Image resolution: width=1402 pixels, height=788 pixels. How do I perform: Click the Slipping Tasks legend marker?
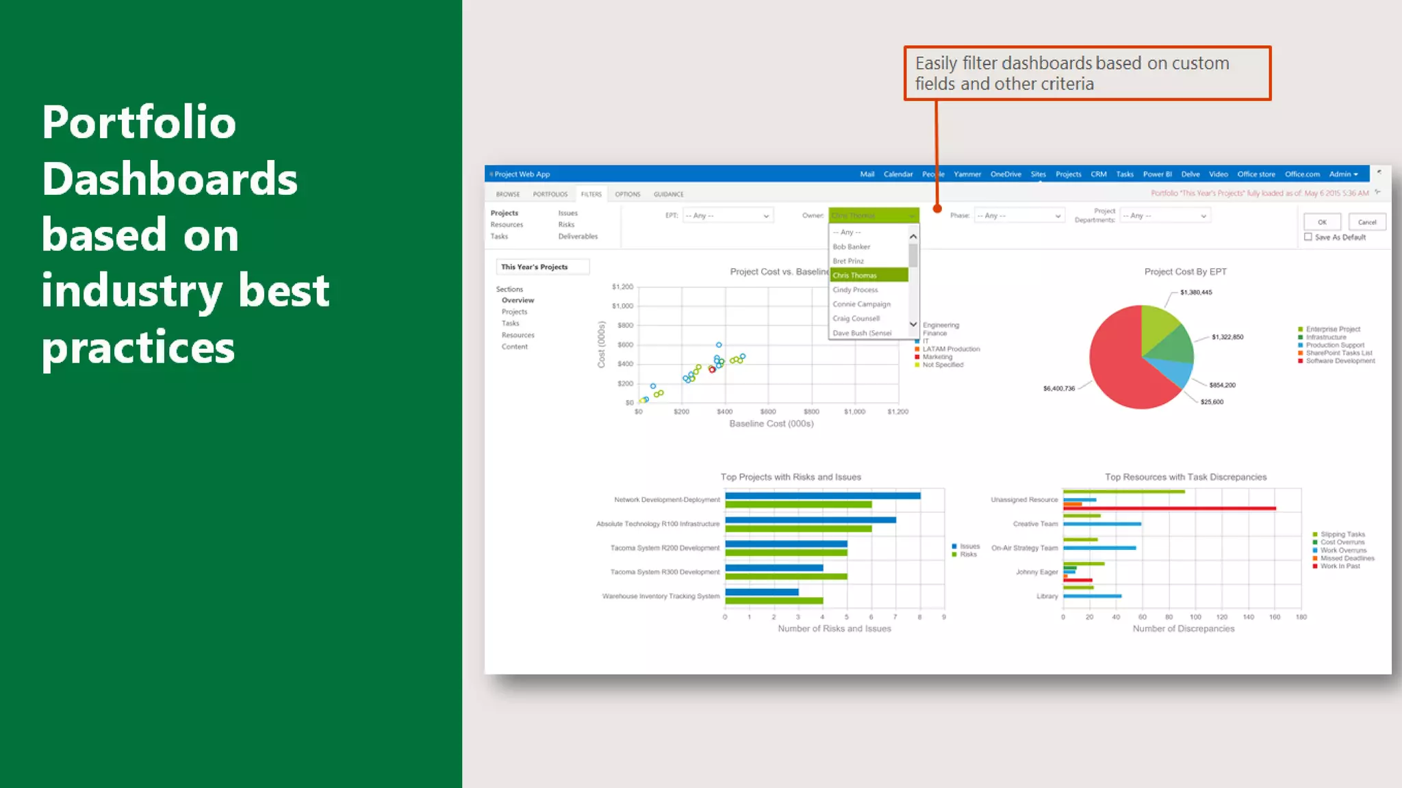pyautogui.click(x=1315, y=535)
